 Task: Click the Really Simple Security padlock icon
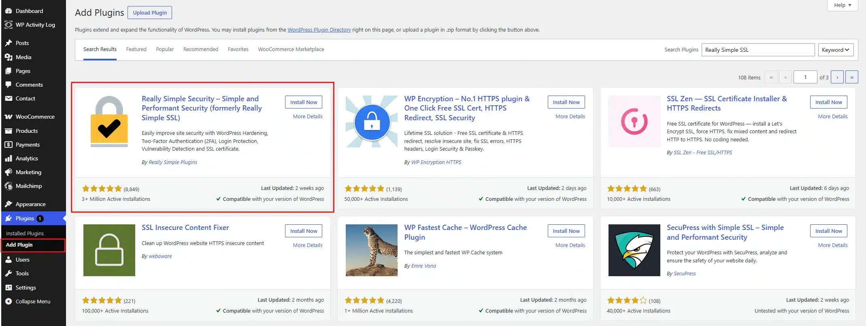click(x=109, y=121)
